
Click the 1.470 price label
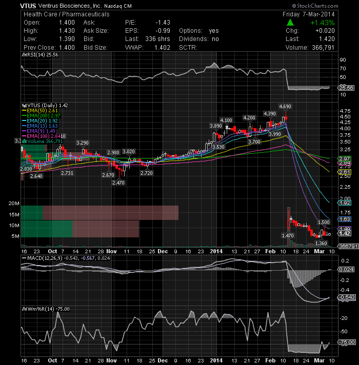pyautogui.click(x=288, y=236)
